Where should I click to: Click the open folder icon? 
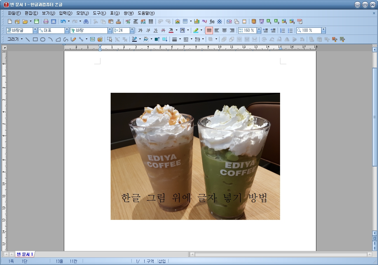[x=25, y=21]
